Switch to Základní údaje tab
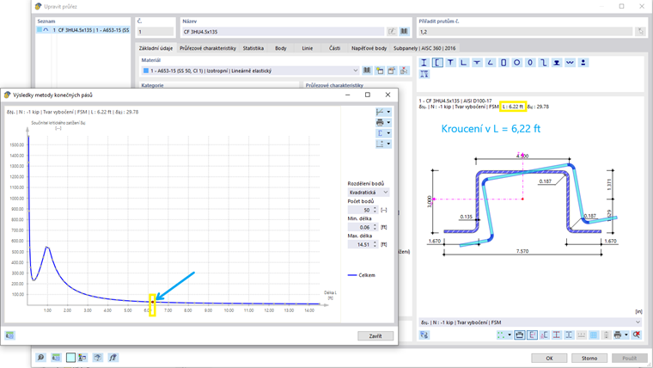653x368 pixels. coord(156,48)
